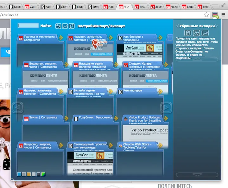Viewport: 228px width, 188px height.
Task: Select the orange theme color swatch
Action: coord(28,174)
